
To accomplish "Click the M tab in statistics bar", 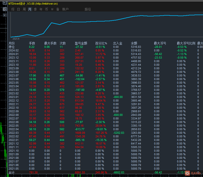I will click(52, 9).
